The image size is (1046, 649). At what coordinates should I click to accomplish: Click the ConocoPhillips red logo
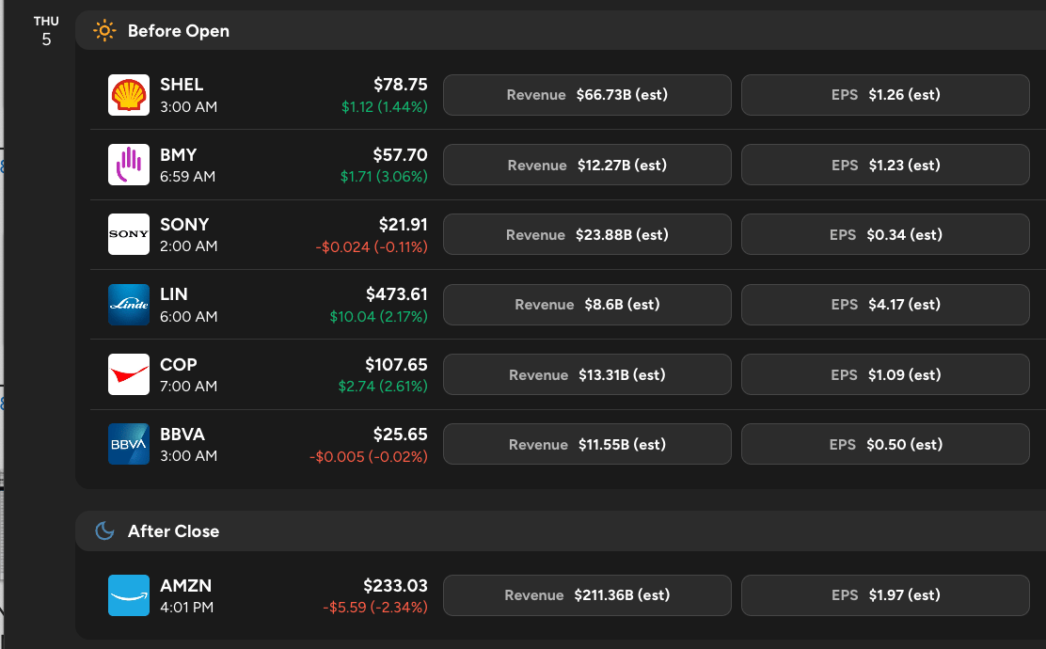(129, 374)
